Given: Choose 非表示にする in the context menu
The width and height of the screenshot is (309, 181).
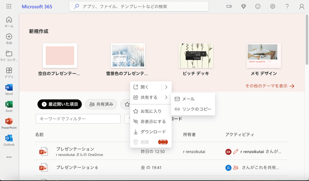Looking at the screenshot, I should point(151,121).
